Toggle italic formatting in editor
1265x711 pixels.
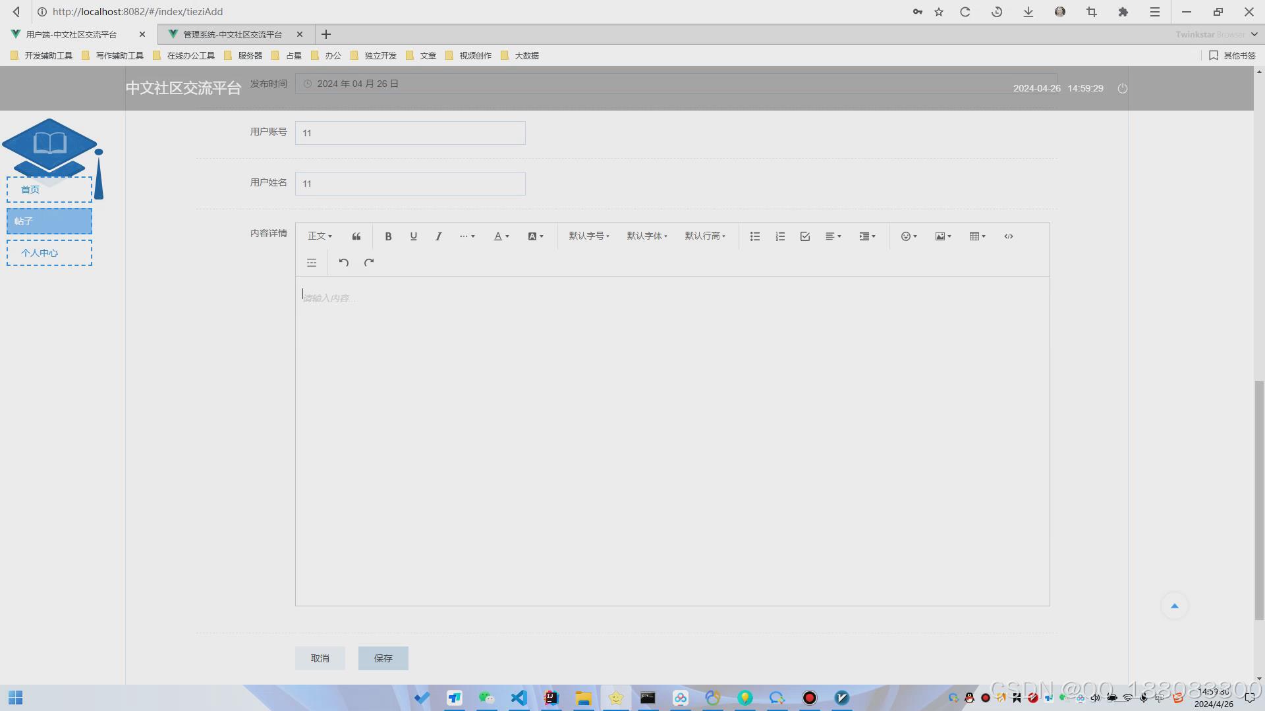pyautogui.click(x=438, y=236)
